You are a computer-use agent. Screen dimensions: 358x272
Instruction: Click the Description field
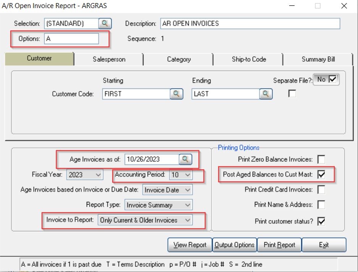(250, 24)
